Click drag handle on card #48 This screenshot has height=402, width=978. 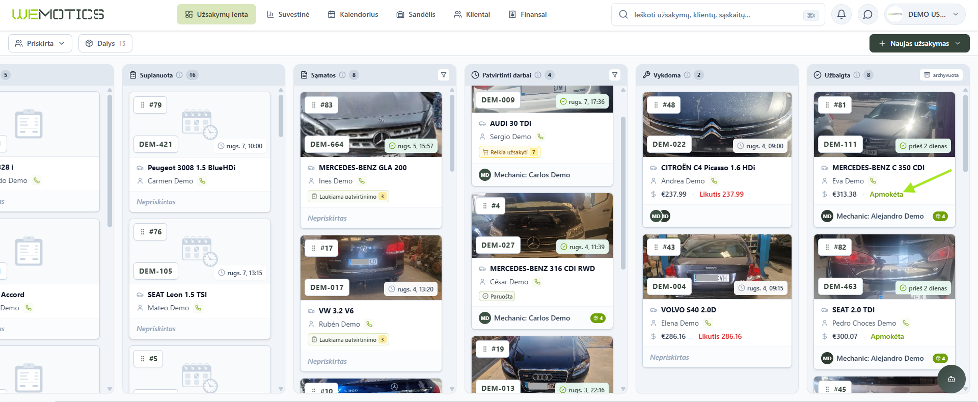pos(656,105)
